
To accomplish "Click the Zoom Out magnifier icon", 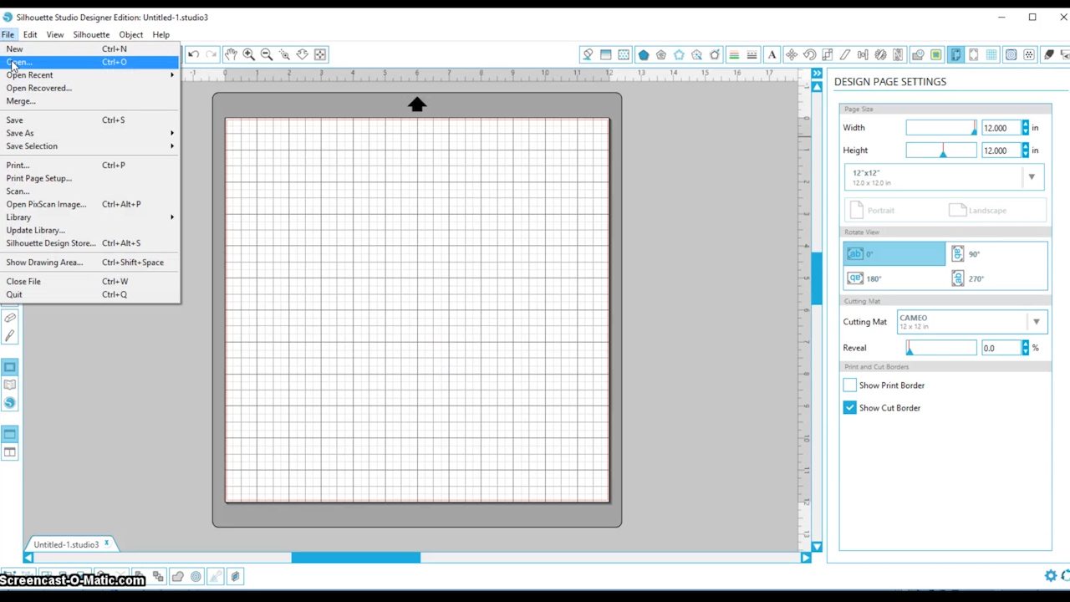I will pyautogui.click(x=267, y=54).
